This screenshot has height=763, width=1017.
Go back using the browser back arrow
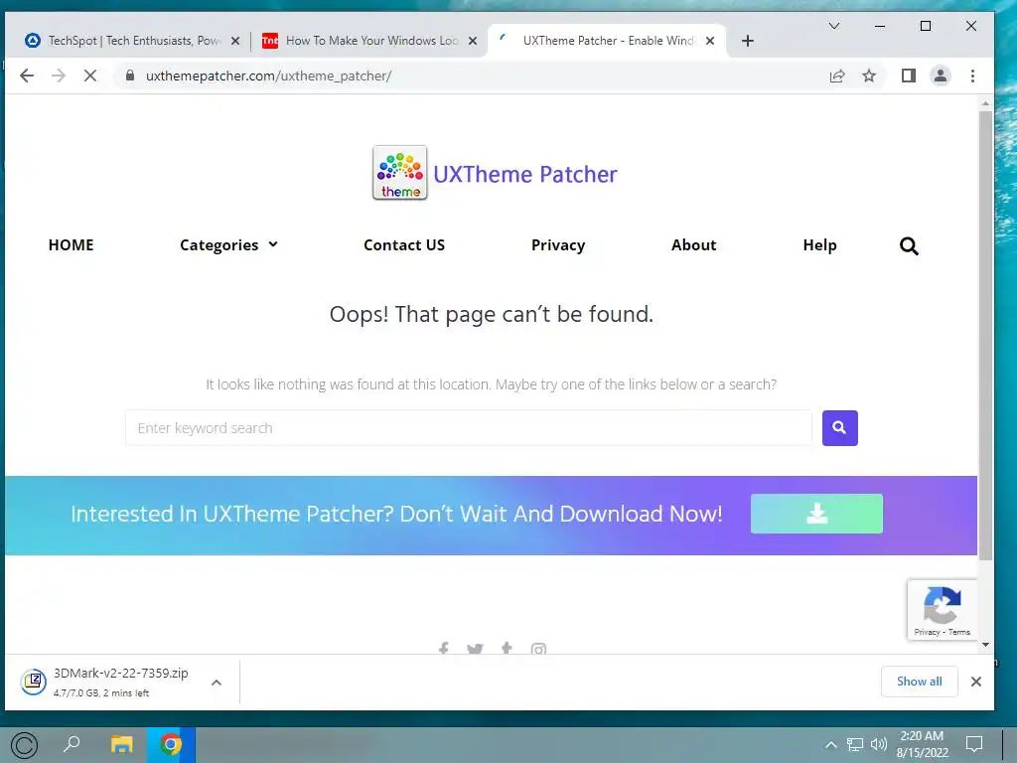point(27,76)
